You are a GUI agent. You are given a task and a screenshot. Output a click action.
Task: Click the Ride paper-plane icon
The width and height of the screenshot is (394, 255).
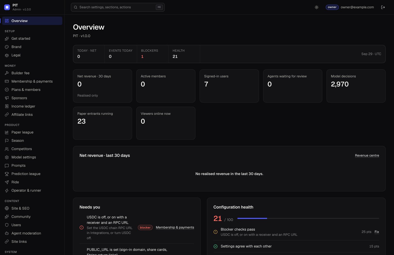[x=7, y=182]
